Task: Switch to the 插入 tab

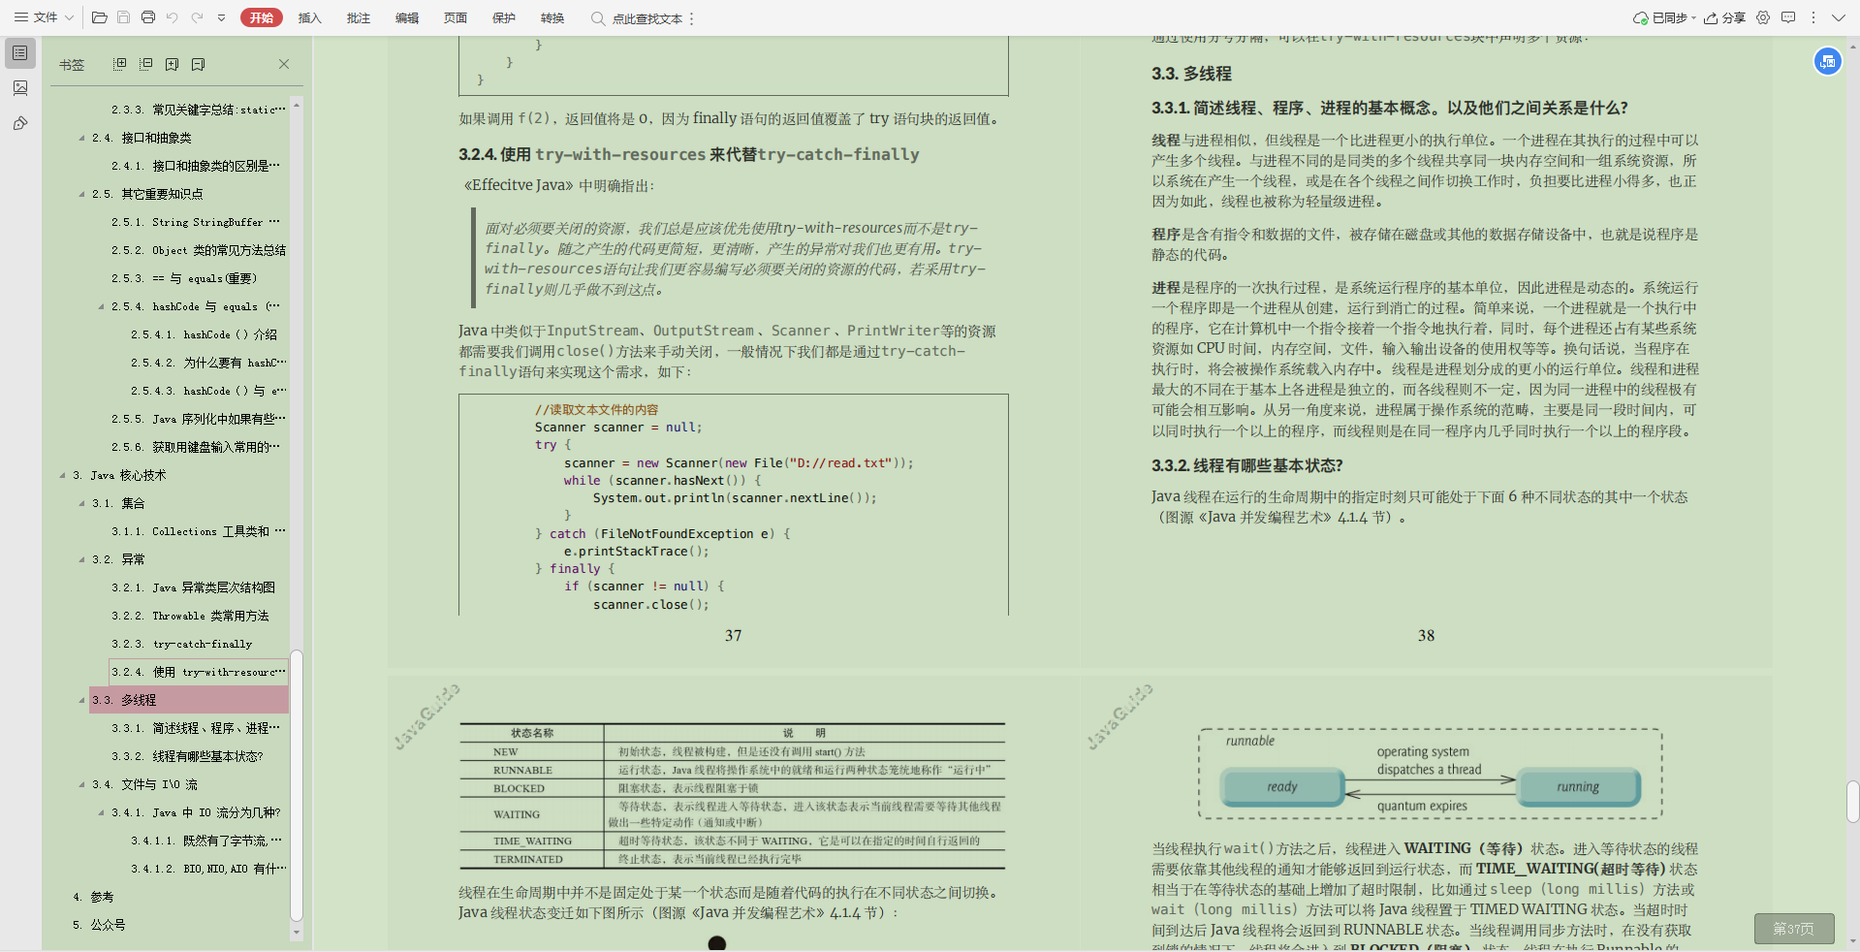Action: tap(309, 17)
